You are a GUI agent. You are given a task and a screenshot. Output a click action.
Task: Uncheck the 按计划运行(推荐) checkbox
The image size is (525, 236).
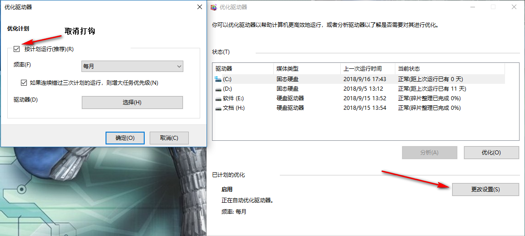coord(17,49)
